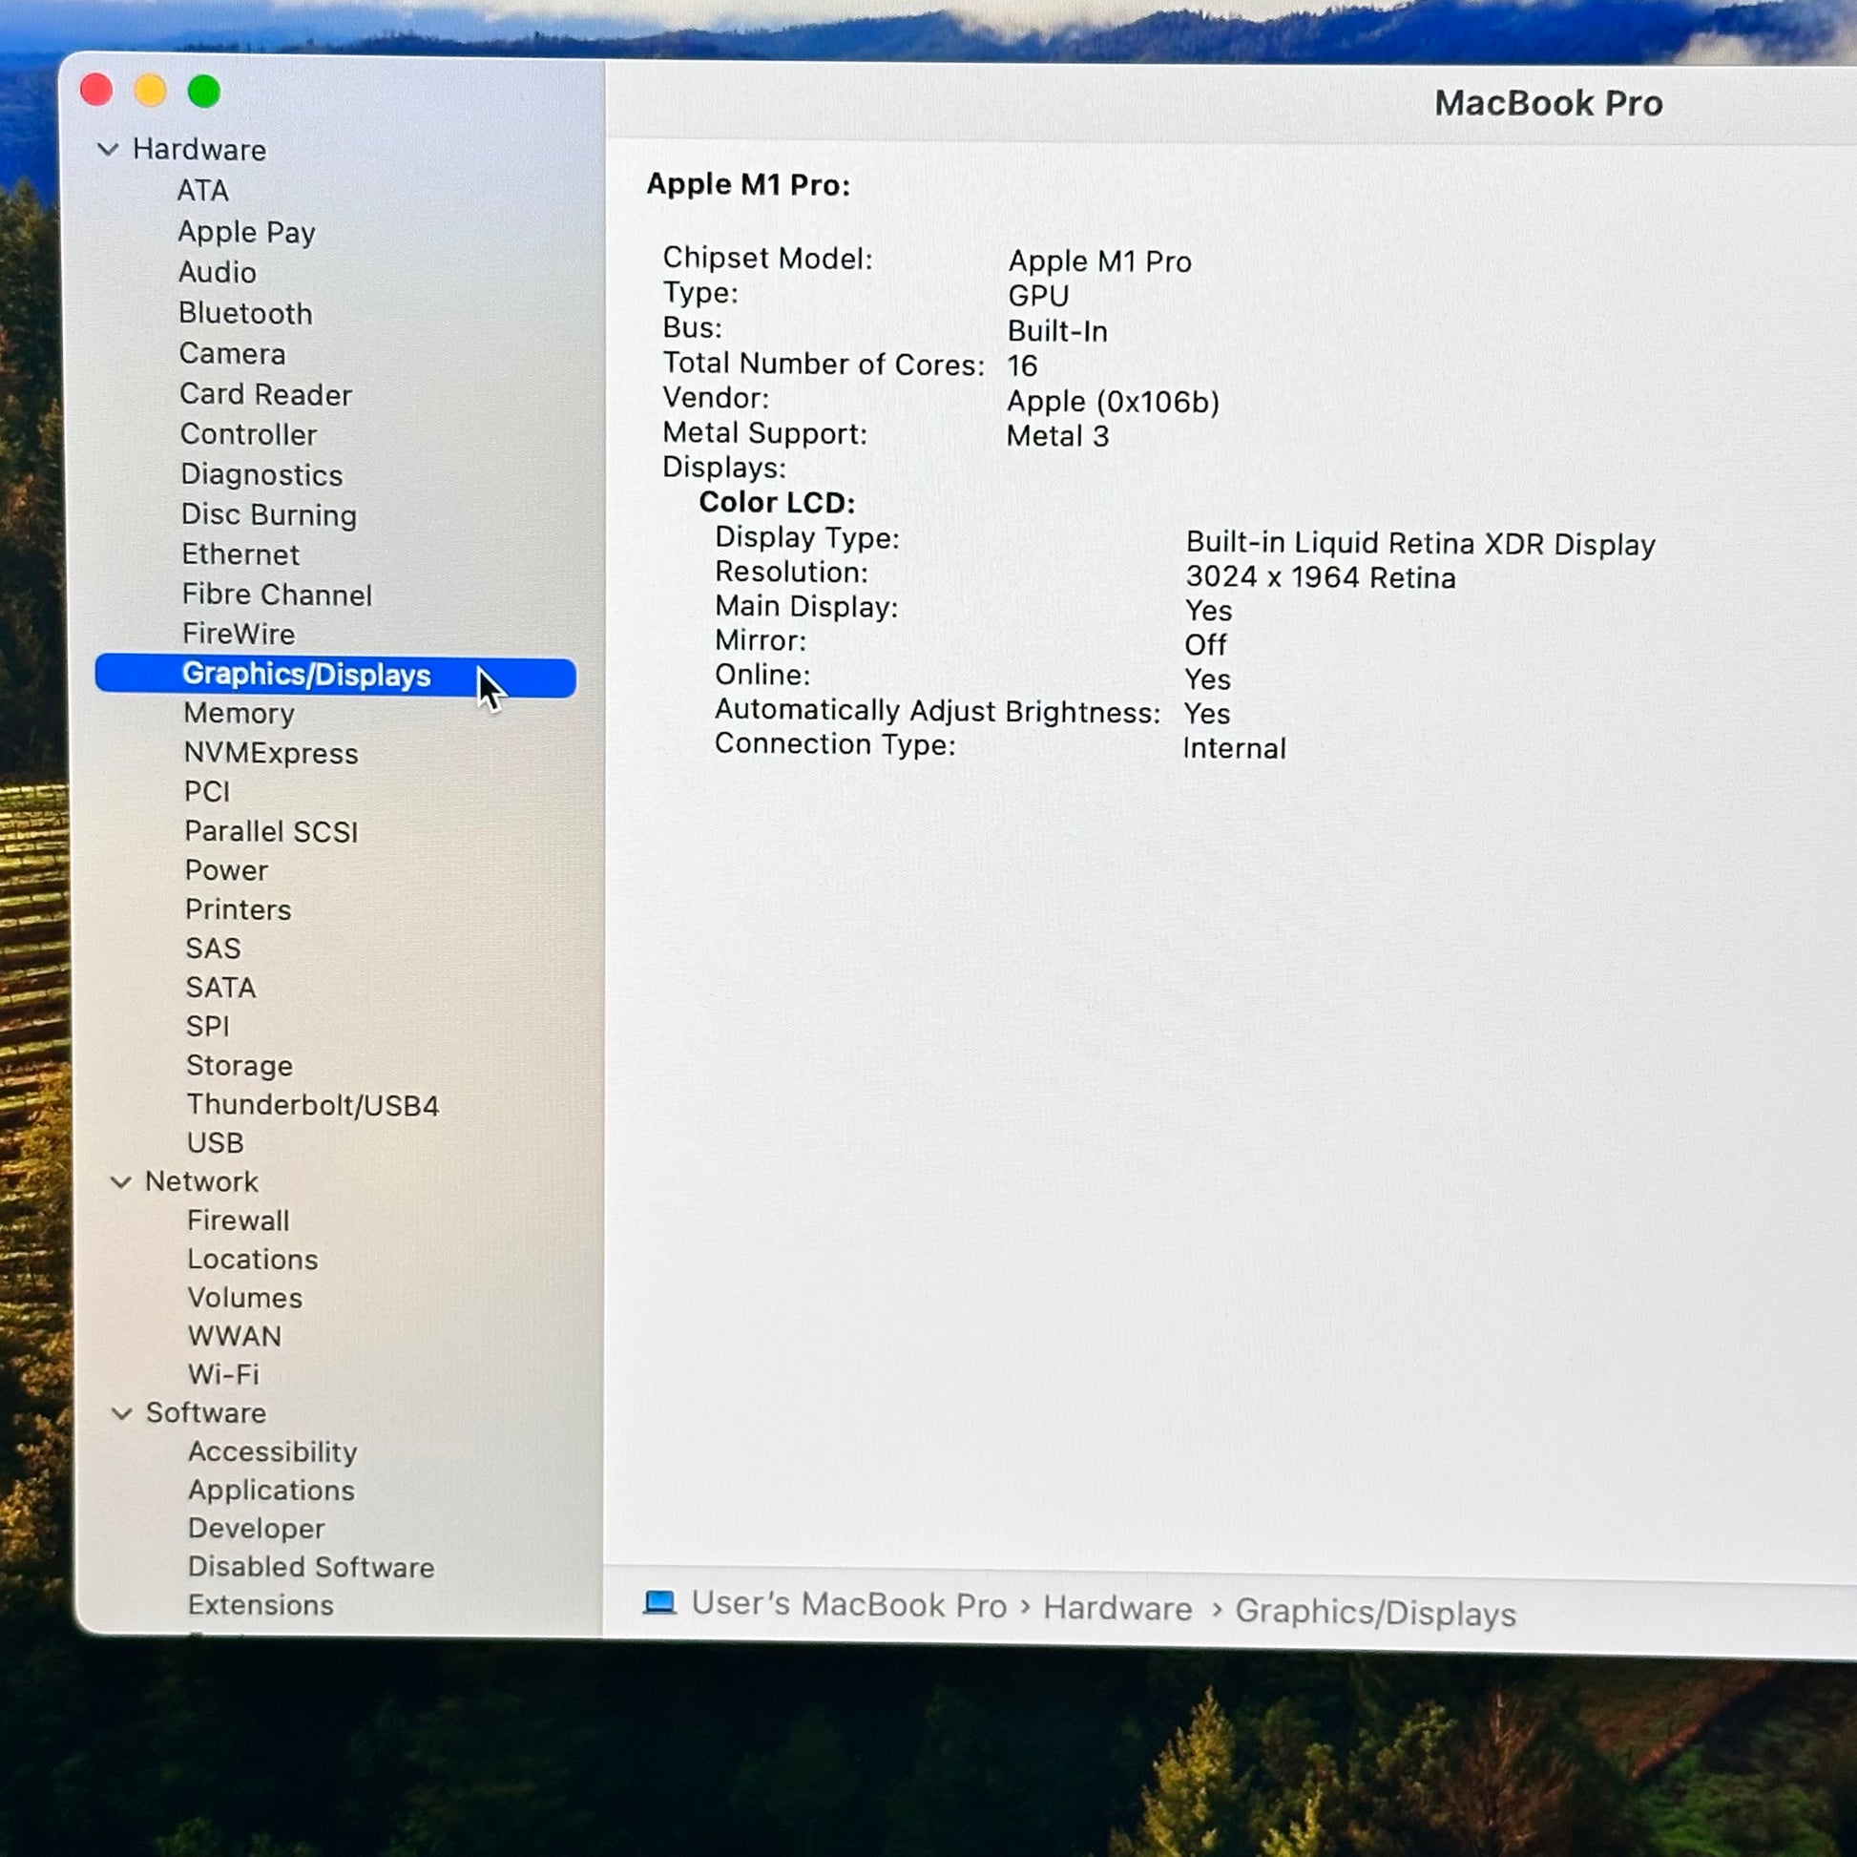This screenshot has height=1857, width=1857.
Task: Click 'Total Number of Cores:' label
Action: coord(824,365)
